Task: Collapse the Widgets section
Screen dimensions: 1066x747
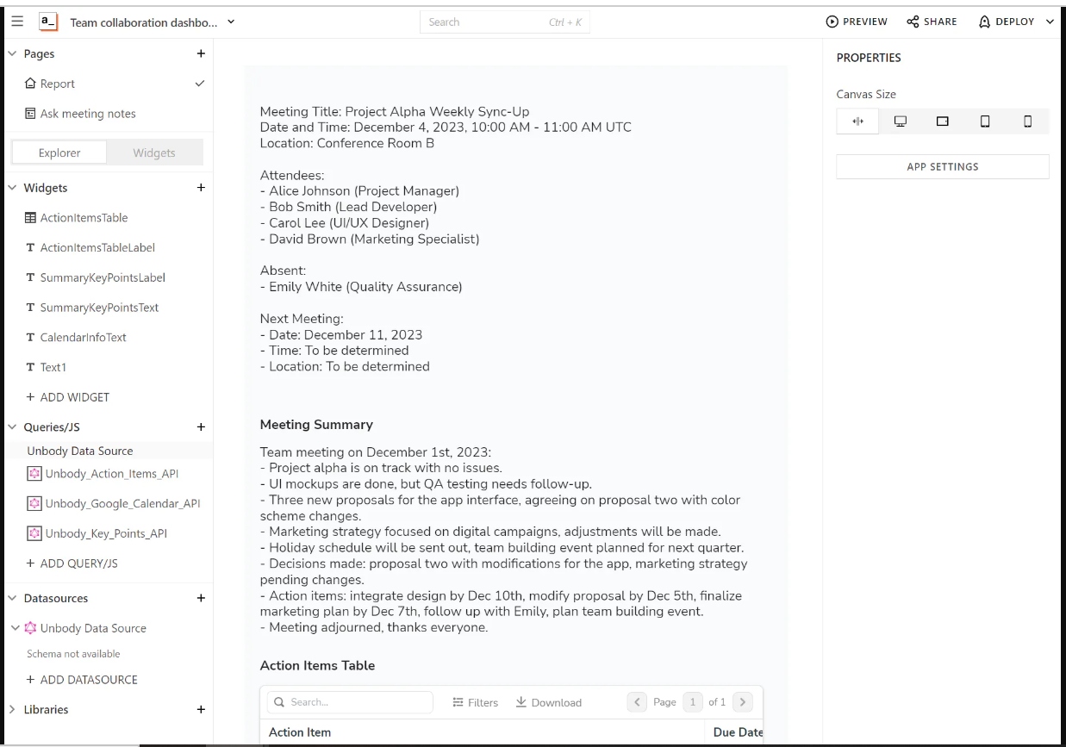Action: click(x=12, y=188)
